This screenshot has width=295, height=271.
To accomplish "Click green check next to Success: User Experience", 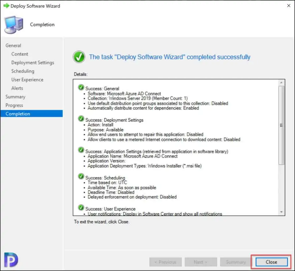I will 81,207.
